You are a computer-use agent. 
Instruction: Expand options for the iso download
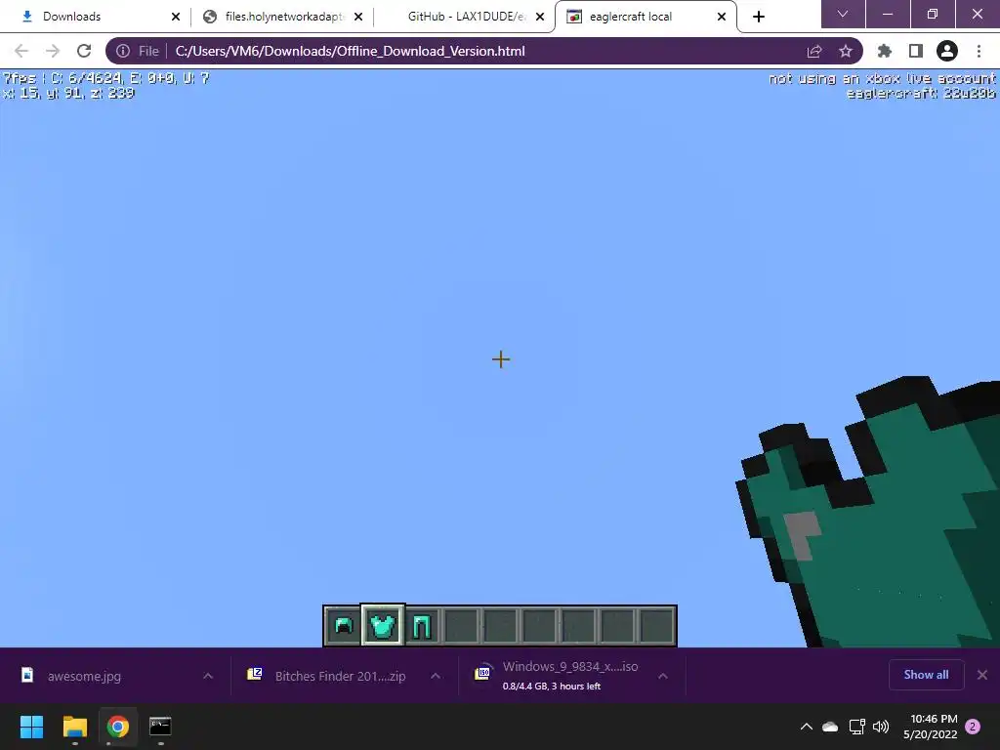coord(663,676)
